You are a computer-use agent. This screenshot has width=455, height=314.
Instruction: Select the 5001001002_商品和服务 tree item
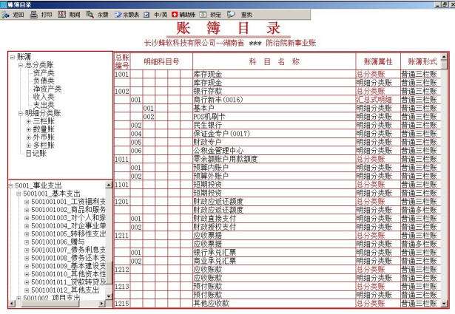tap(69, 209)
